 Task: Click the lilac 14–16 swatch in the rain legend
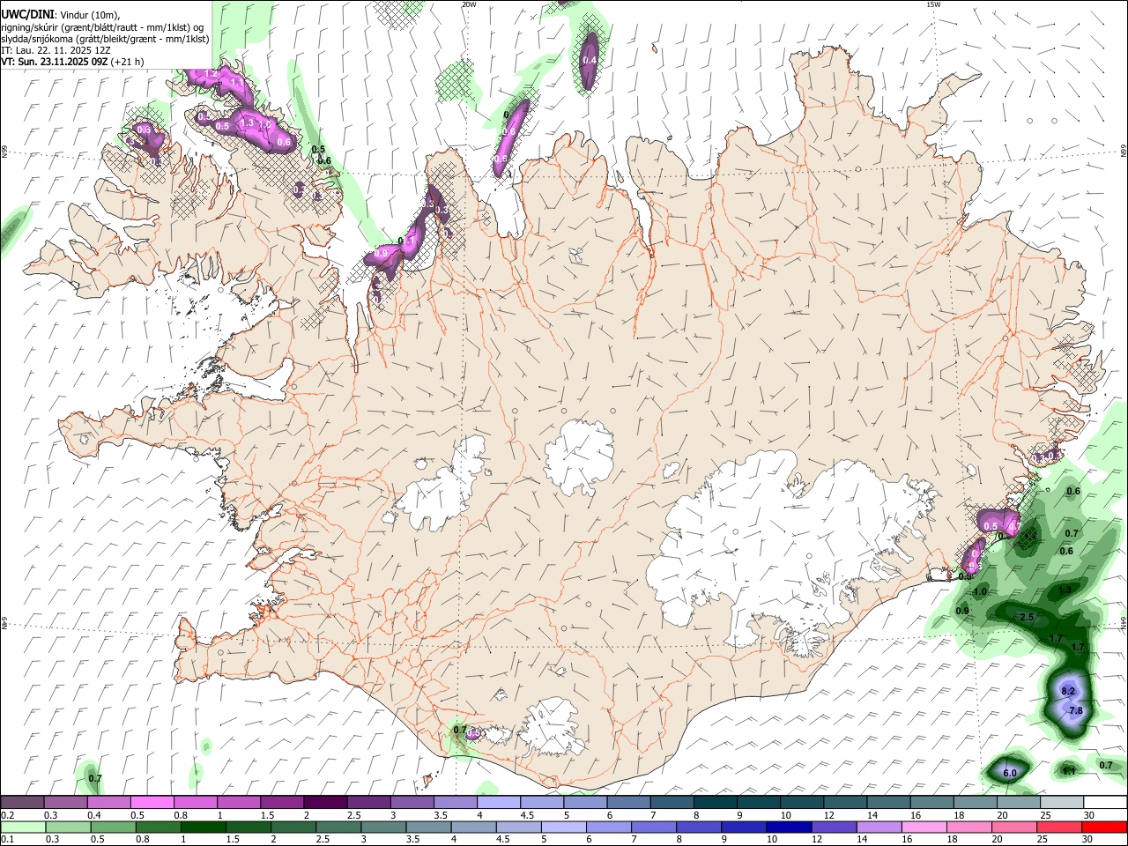(879, 827)
